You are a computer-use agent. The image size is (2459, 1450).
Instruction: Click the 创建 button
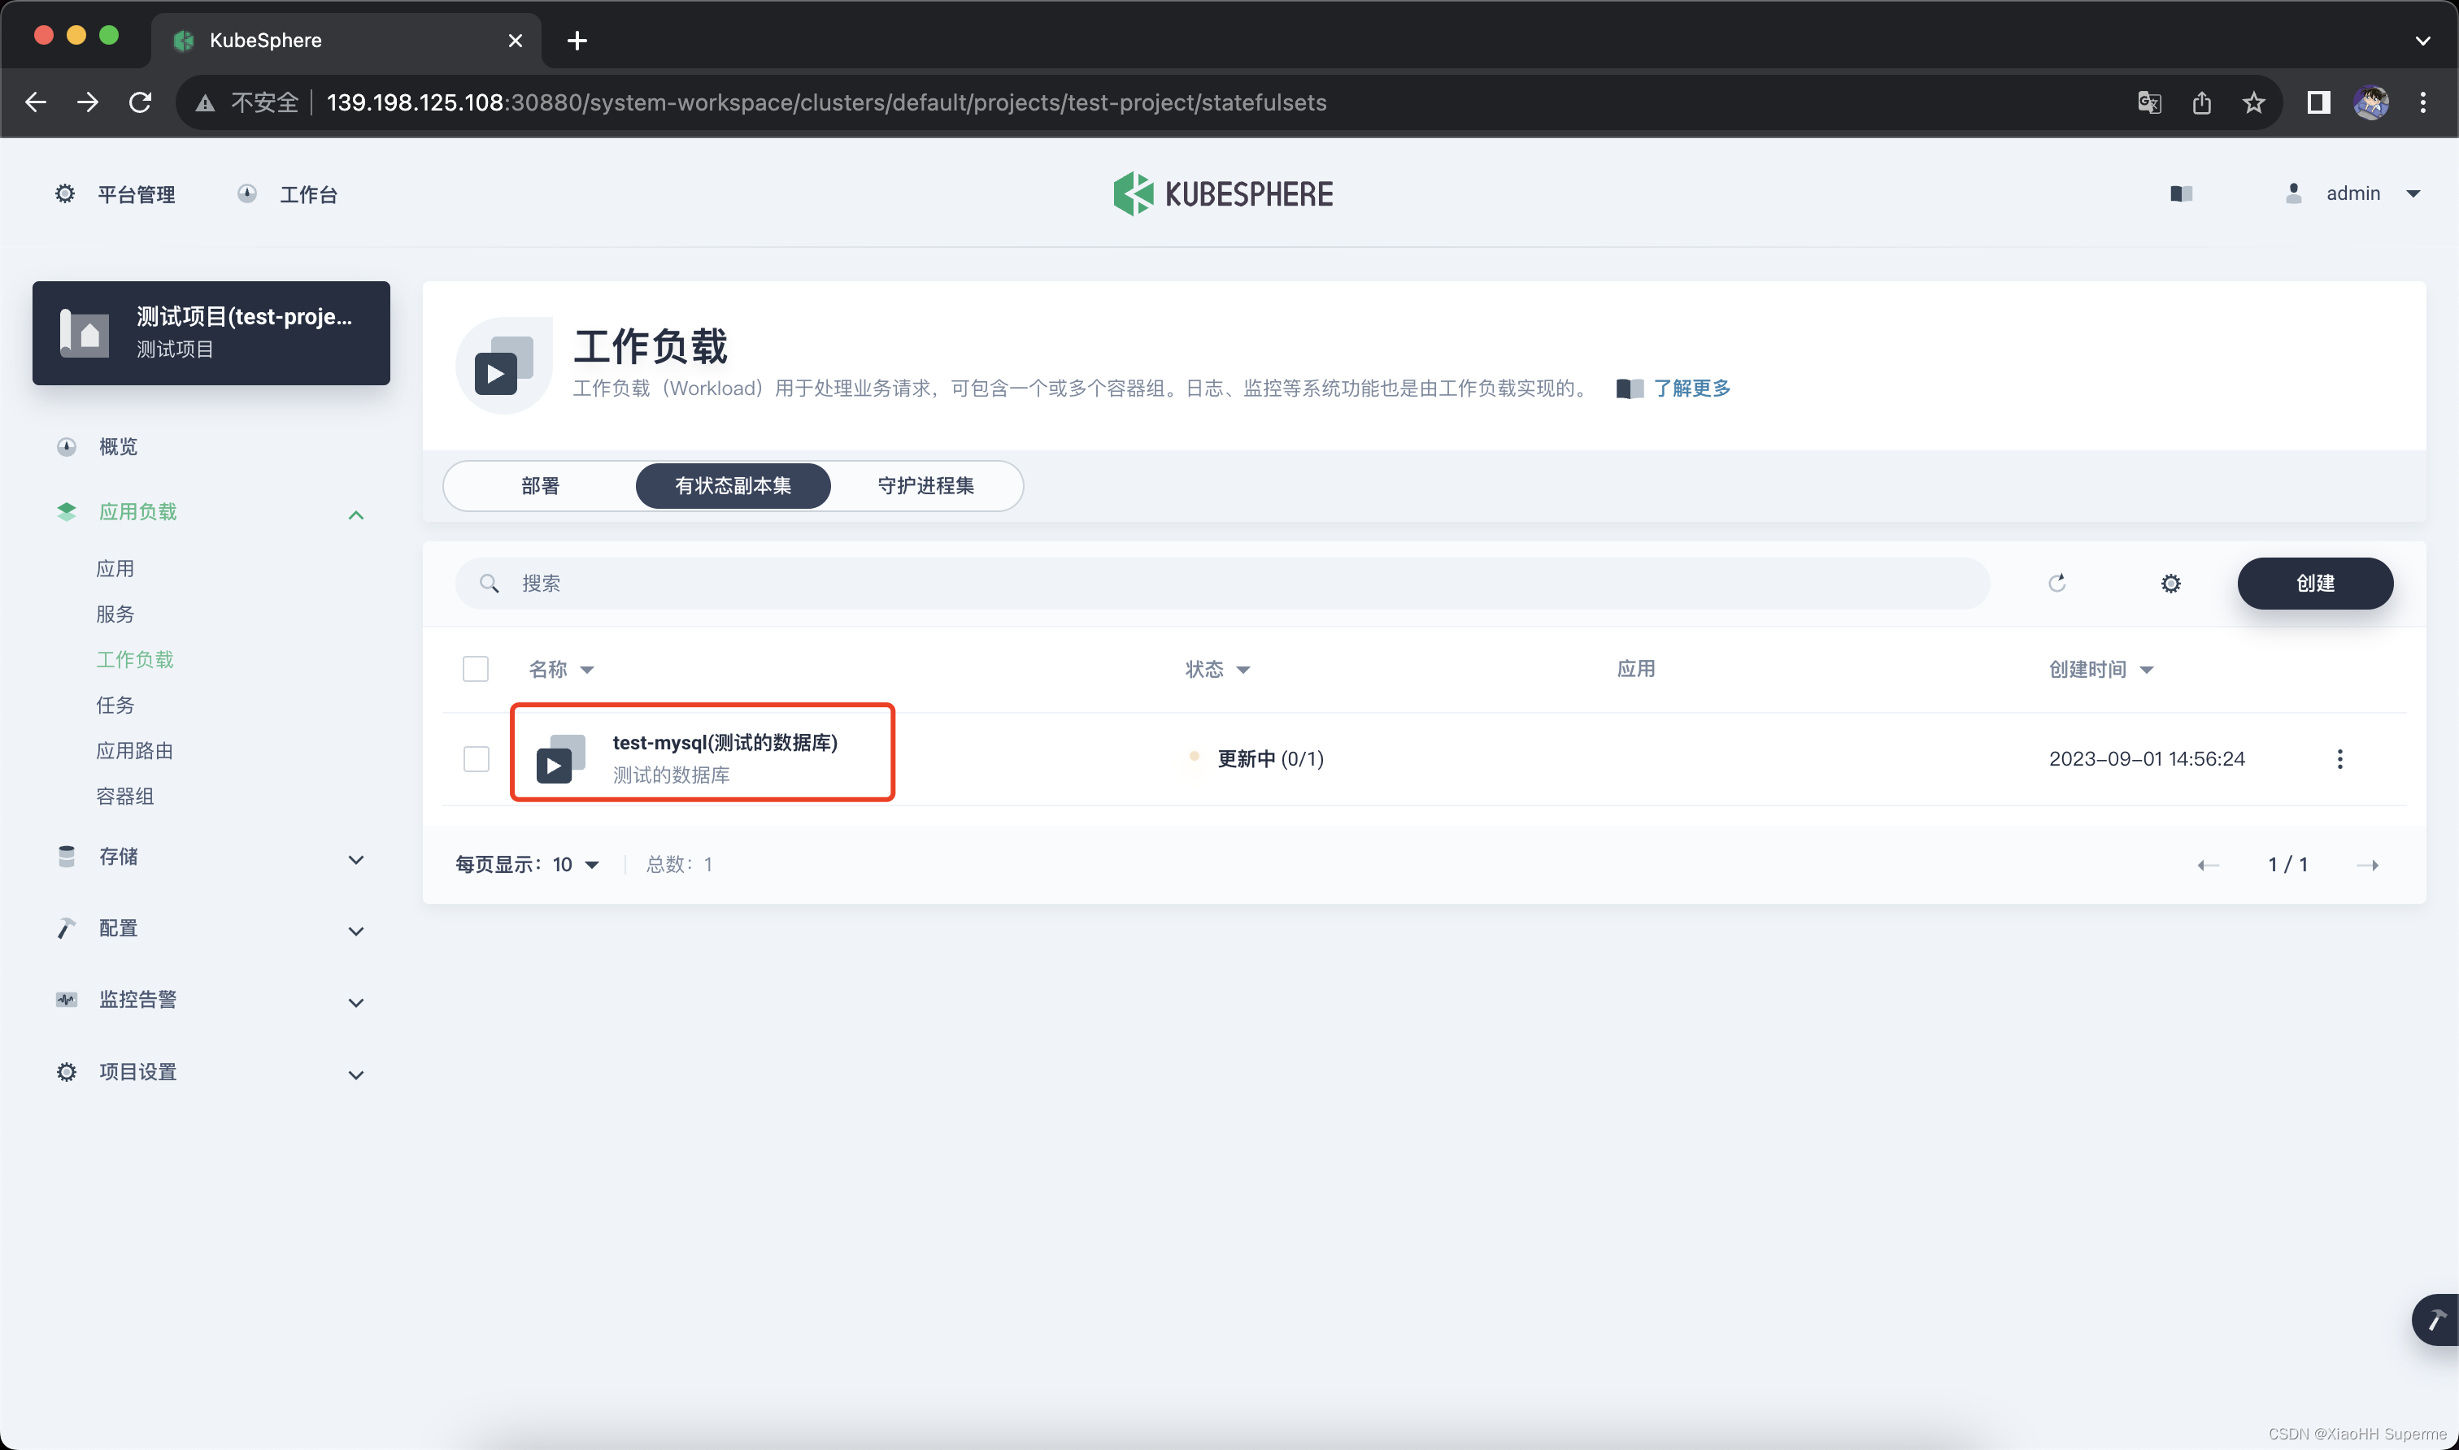pyautogui.click(x=2314, y=584)
